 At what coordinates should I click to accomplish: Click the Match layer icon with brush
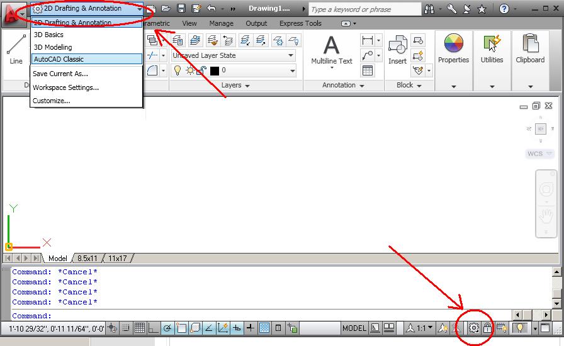[x=213, y=40]
